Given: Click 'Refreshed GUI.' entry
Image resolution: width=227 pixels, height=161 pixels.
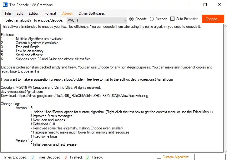Looking at the screenshot, I should pyautogui.click(x=43, y=124).
